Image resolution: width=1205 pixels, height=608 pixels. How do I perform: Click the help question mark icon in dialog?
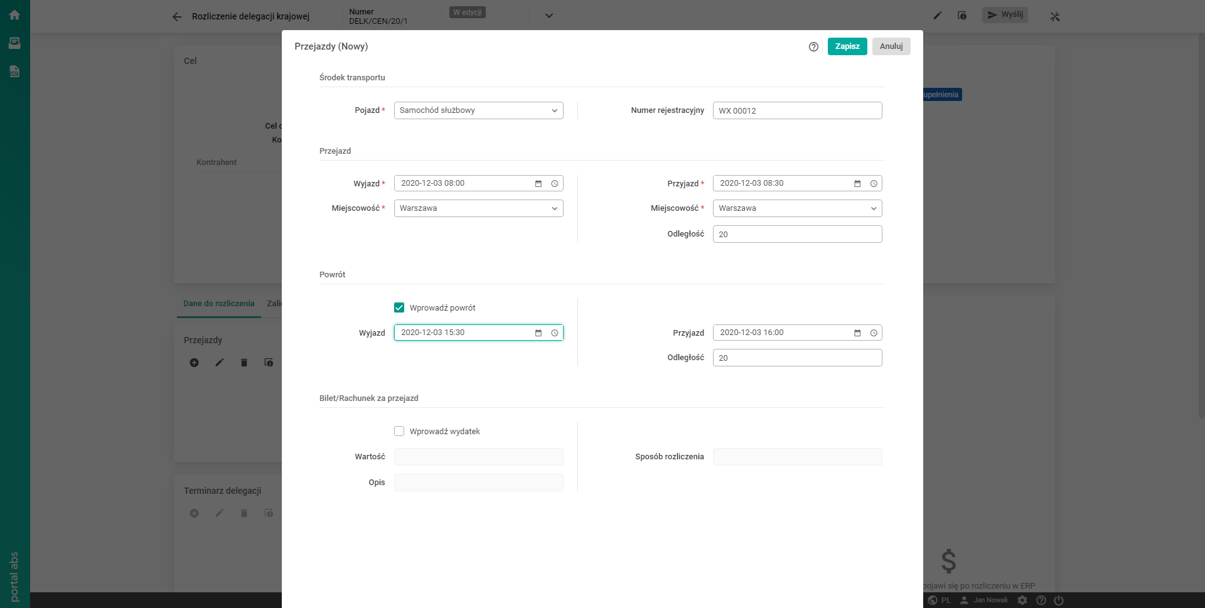point(813,46)
